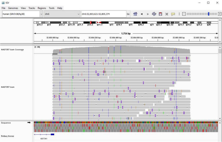The height and width of the screenshot is (142, 222).
Task: Open the Genomes menu
Action: (13, 8)
